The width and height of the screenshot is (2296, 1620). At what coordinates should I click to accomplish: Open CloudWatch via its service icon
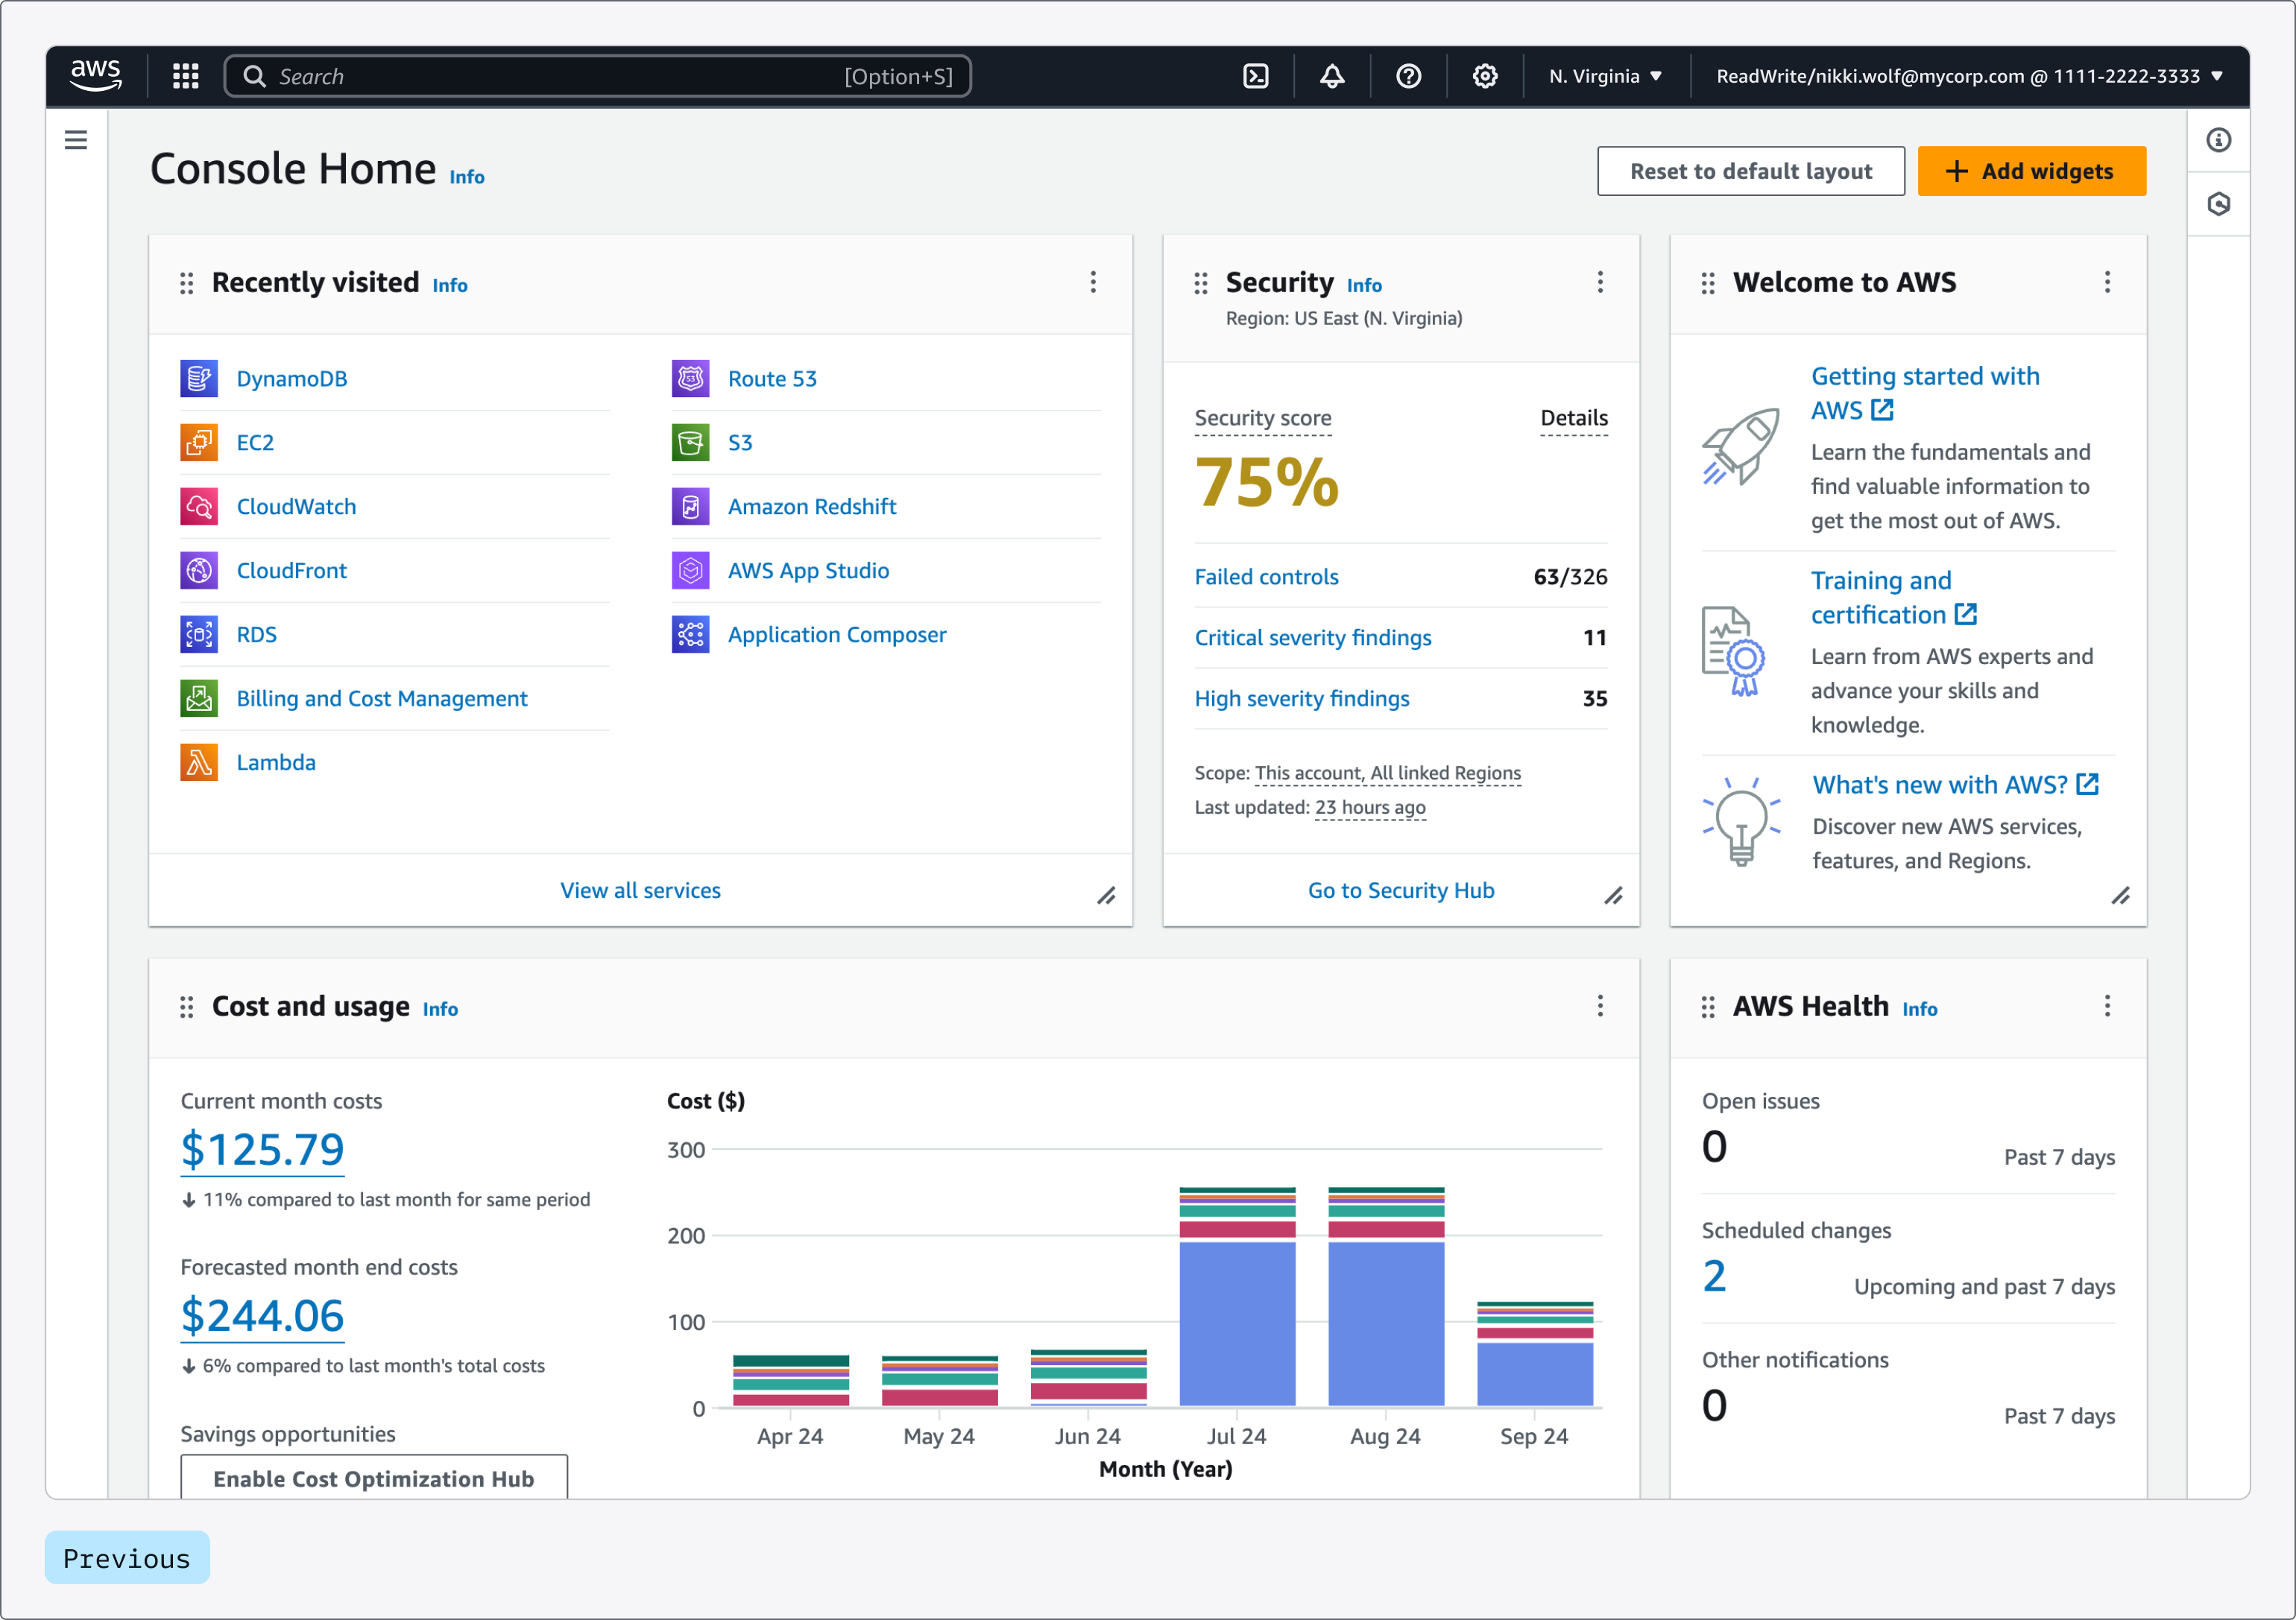pyautogui.click(x=199, y=506)
